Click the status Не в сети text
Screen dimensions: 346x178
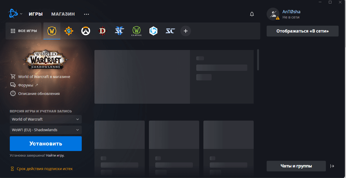click(291, 17)
